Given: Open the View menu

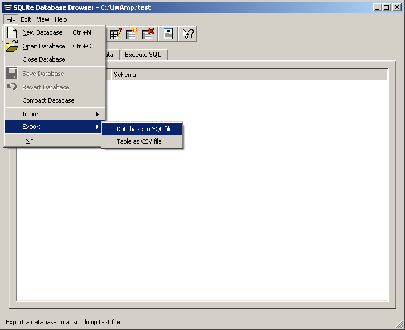Looking at the screenshot, I should (x=43, y=19).
